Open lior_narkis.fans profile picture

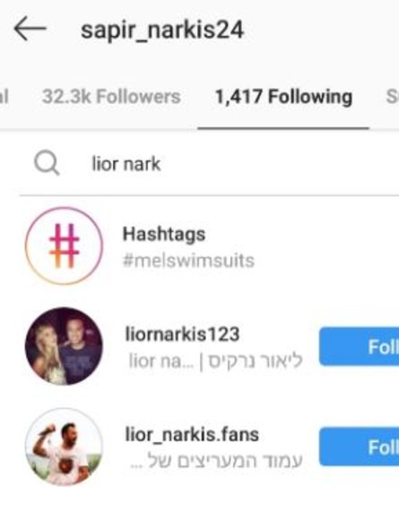coord(64,447)
